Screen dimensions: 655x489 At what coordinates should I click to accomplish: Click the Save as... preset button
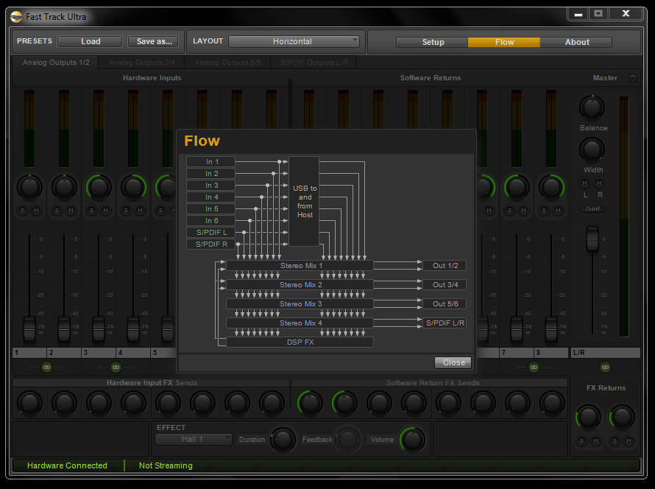point(153,42)
